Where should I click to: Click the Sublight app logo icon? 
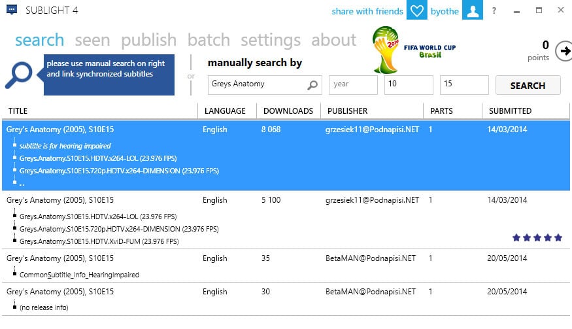(12, 10)
